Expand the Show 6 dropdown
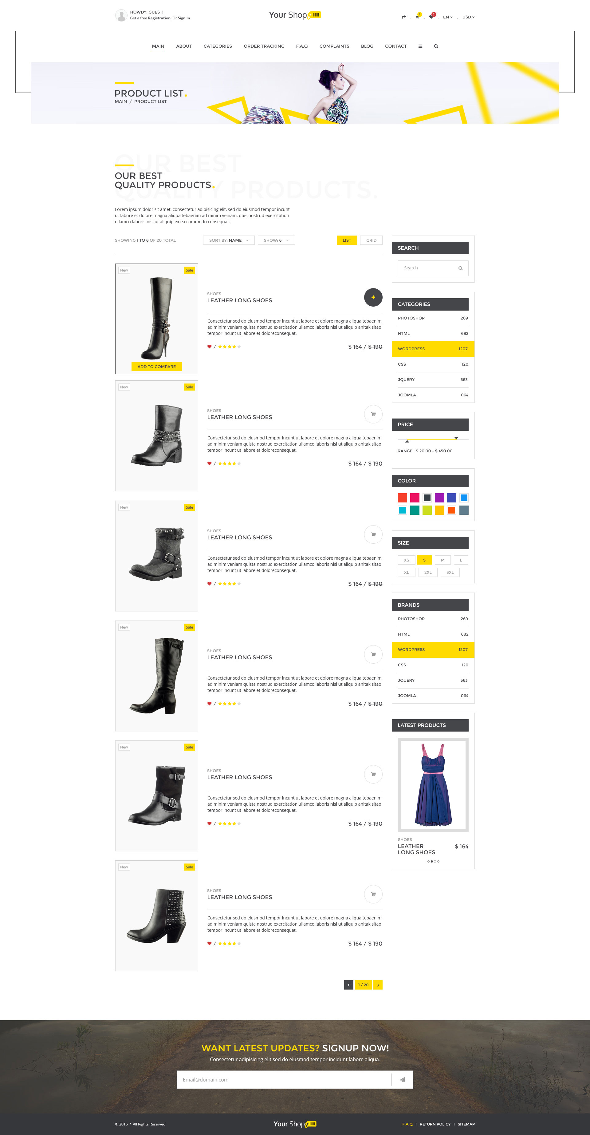The image size is (590, 1135). (276, 240)
